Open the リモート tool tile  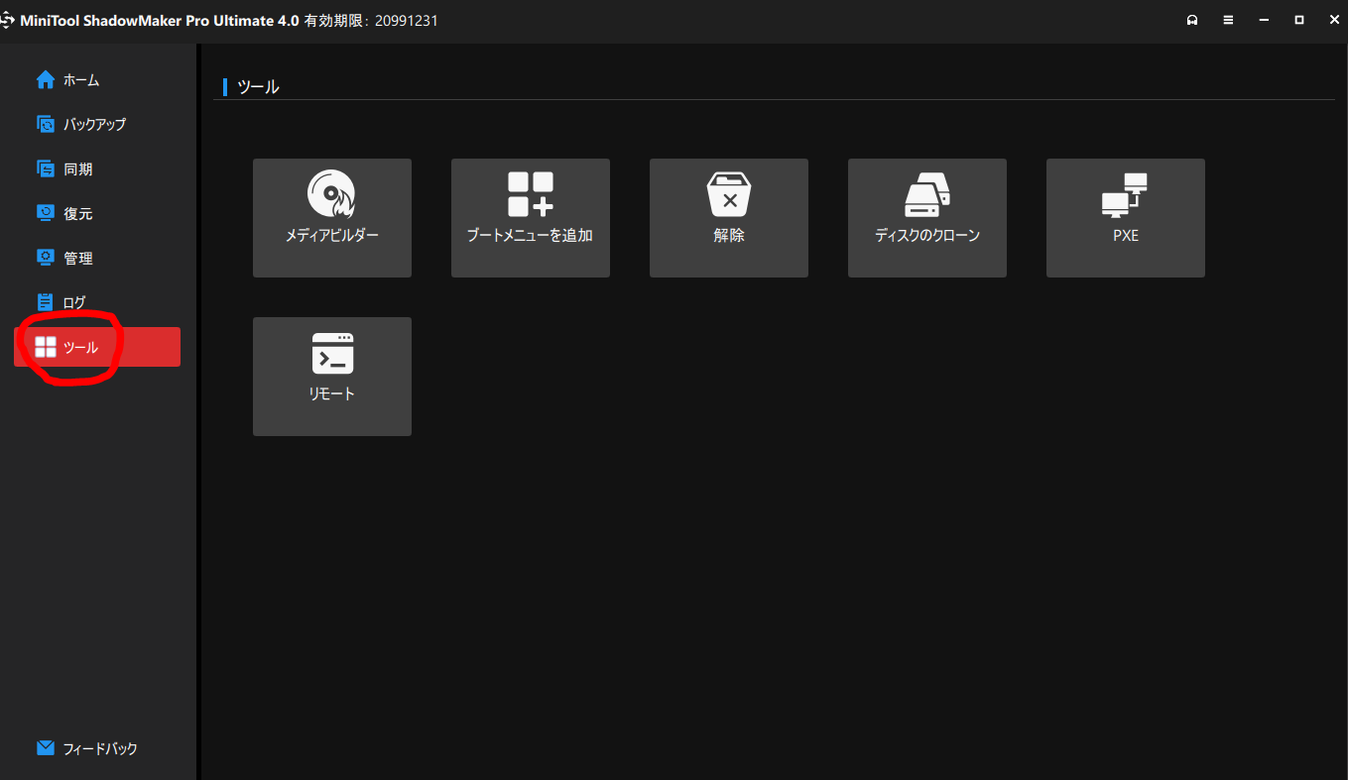click(332, 377)
